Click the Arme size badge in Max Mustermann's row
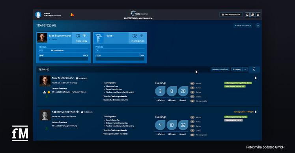The width and height of the screenshot is (295, 153). click(192, 88)
